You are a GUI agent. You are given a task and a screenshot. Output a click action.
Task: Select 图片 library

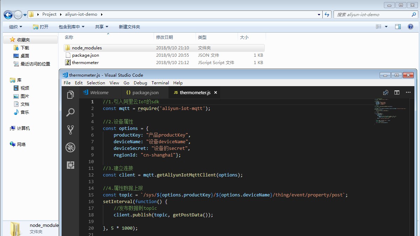pos(25,96)
